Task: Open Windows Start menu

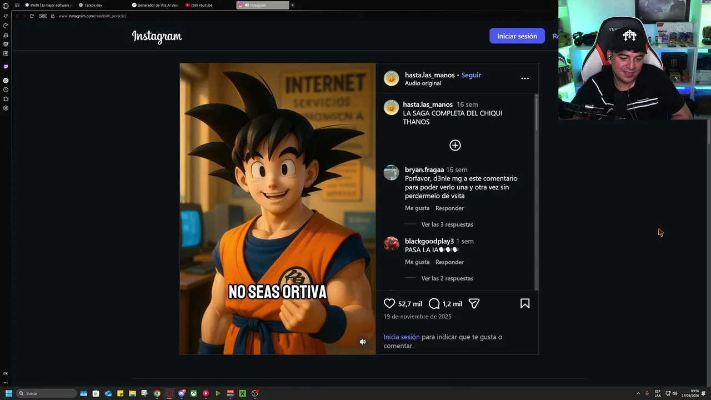Action: click(x=9, y=393)
